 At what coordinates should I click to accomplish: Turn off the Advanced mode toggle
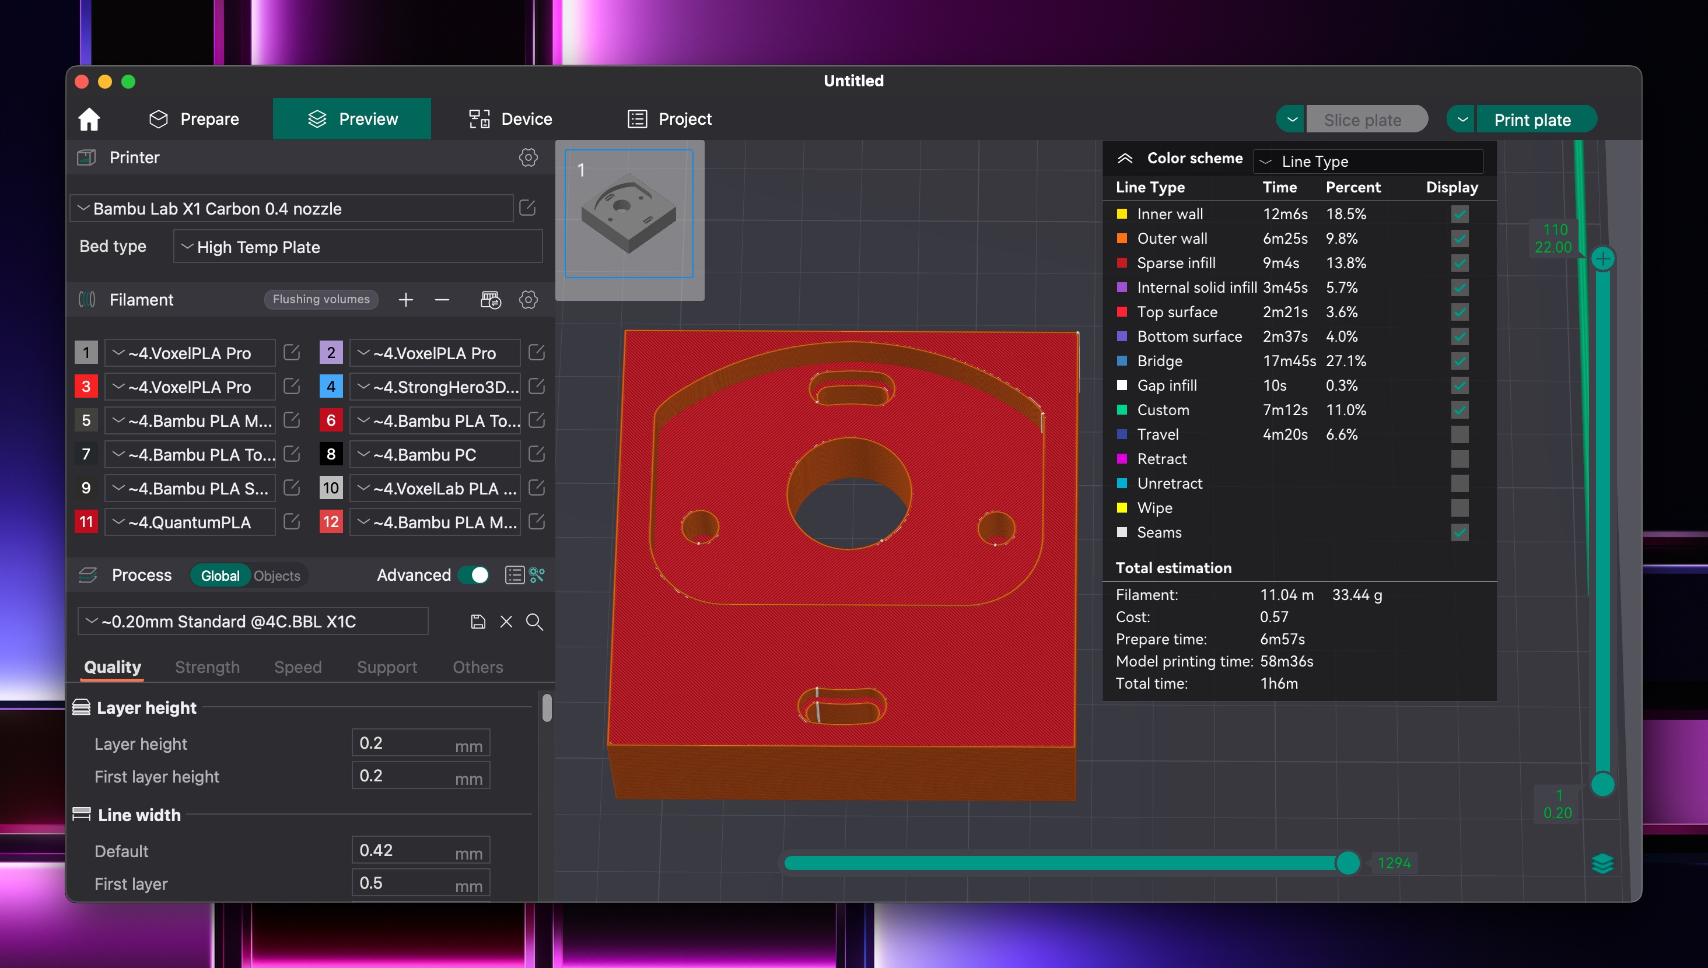click(473, 575)
